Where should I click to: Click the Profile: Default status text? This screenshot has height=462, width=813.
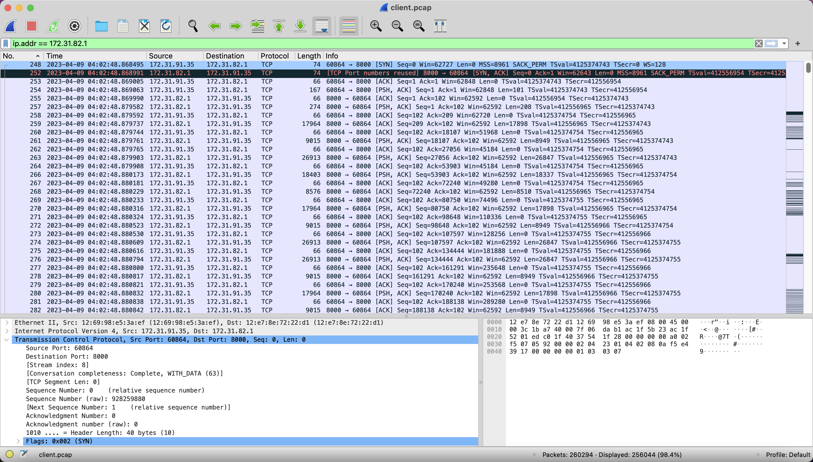click(788, 454)
